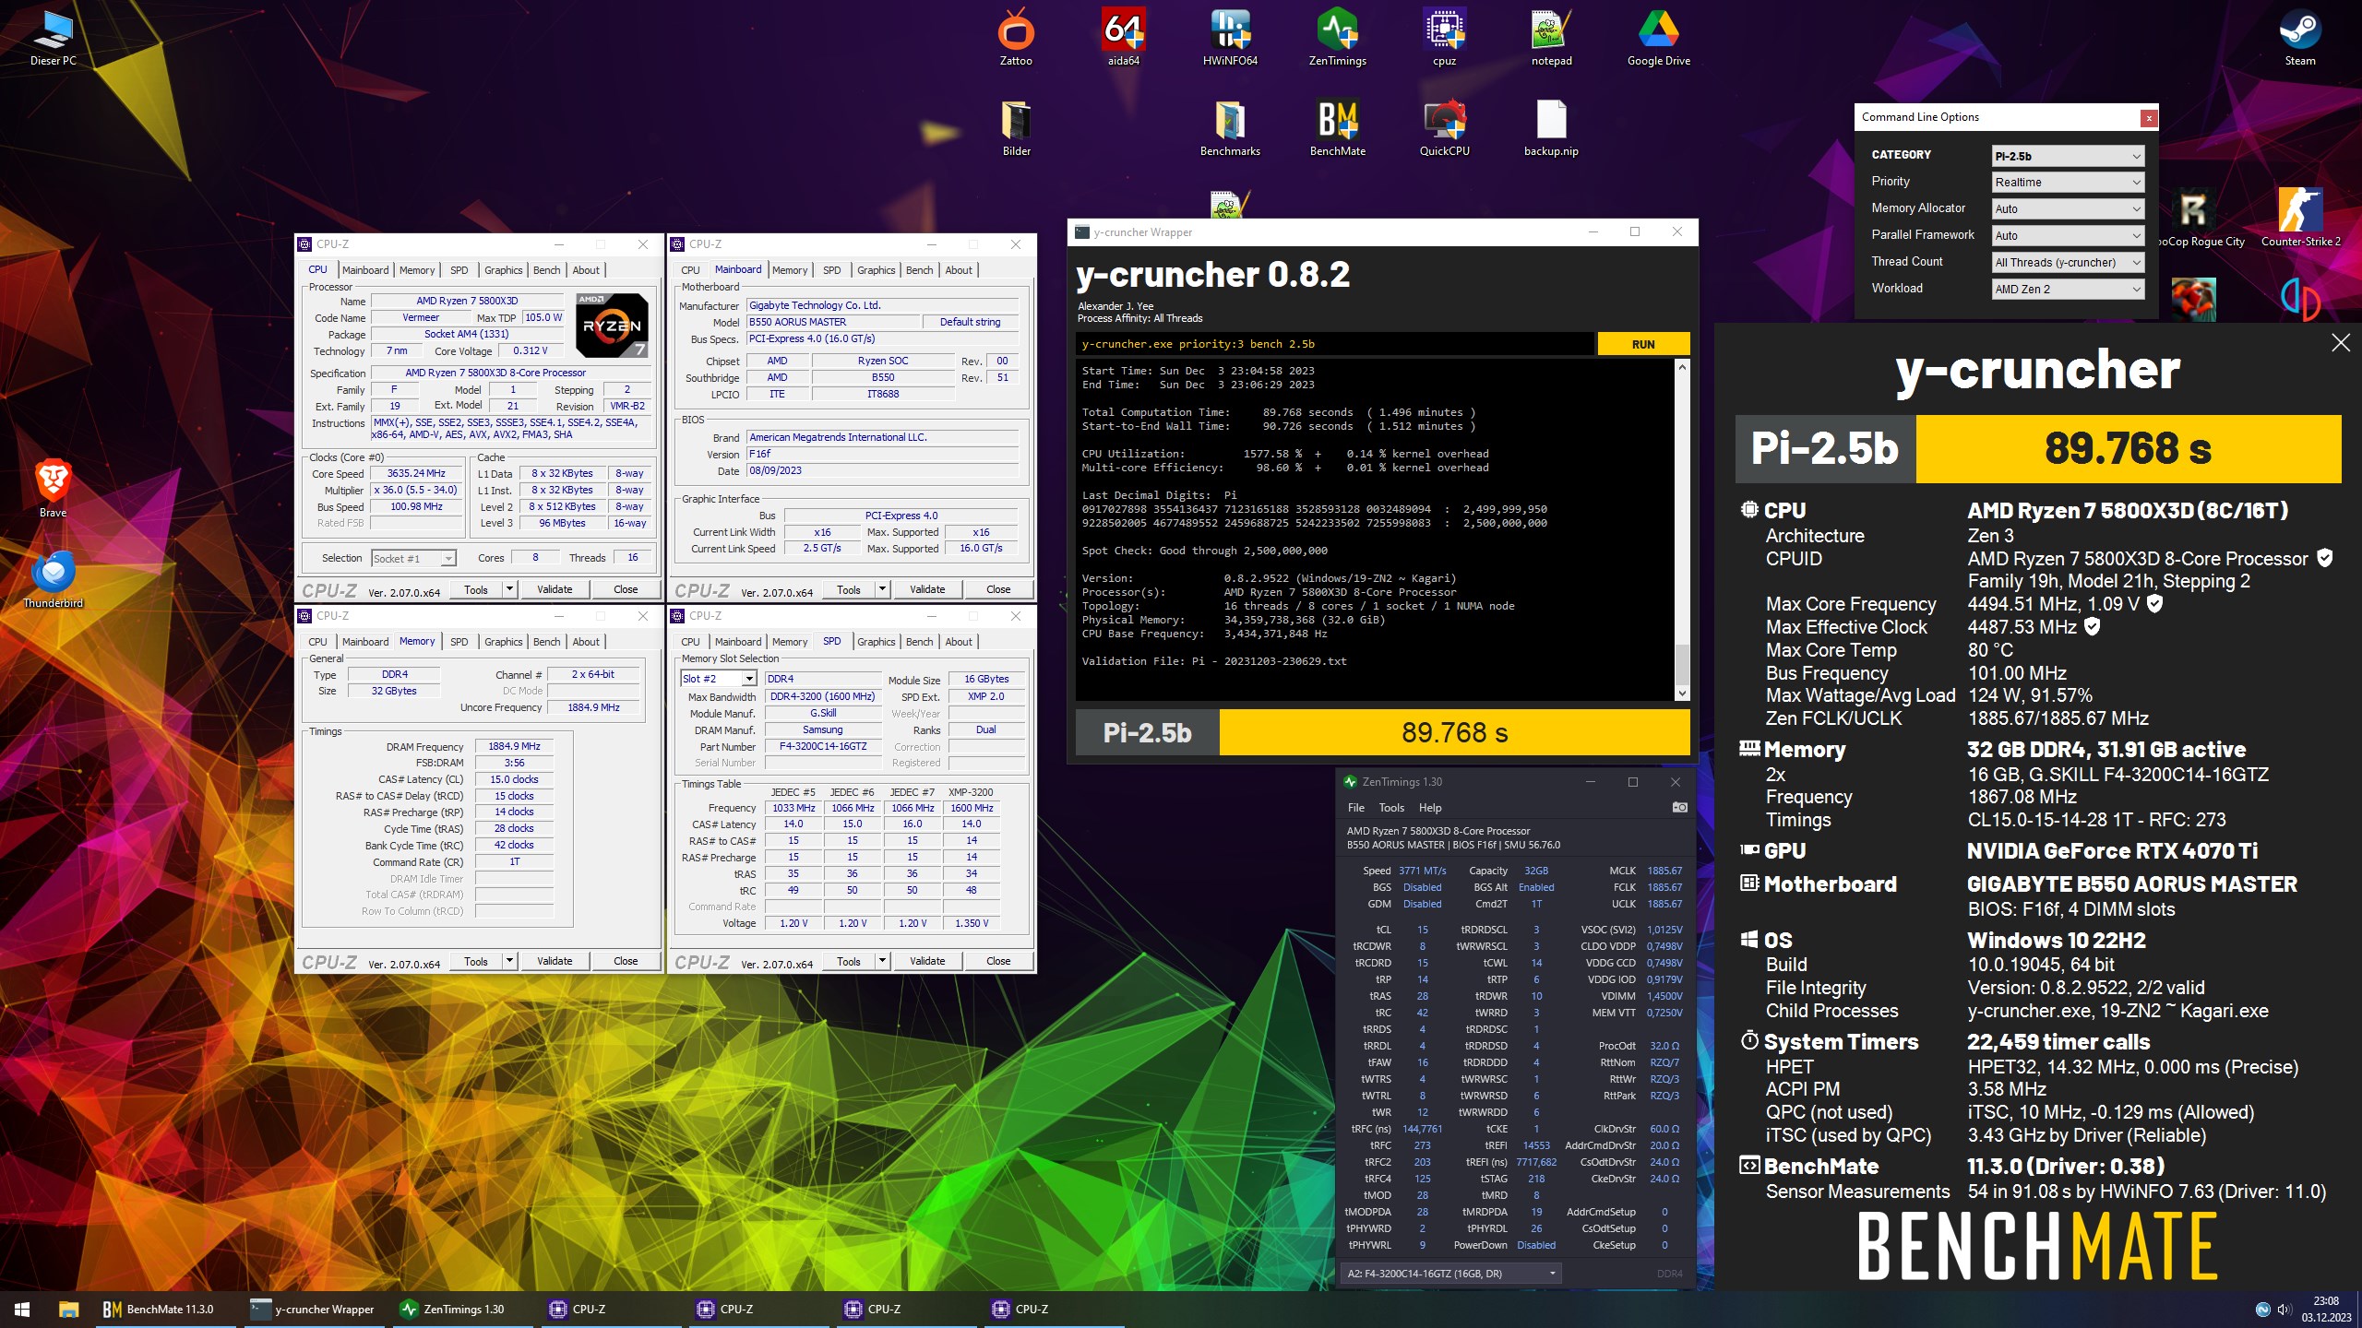Expand the Workload AMD Zen 2 dropdown
The width and height of the screenshot is (2362, 1328).
pyautogui.click(x=2067, y=289)
